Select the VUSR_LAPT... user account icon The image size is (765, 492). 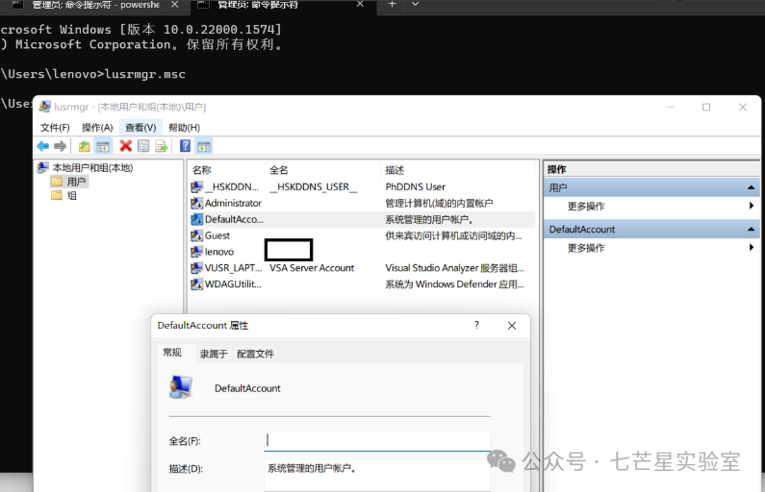(196, 267)
